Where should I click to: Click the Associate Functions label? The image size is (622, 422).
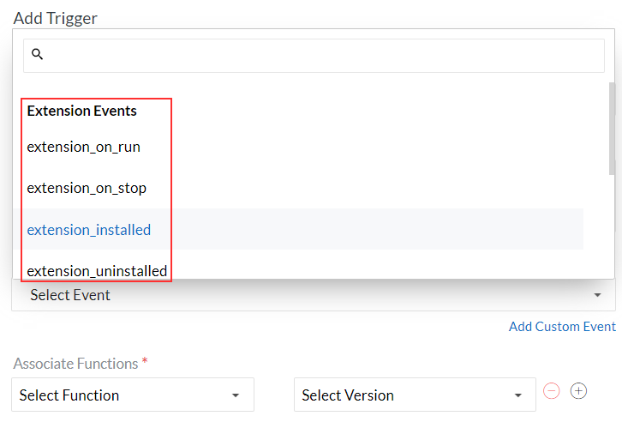pyautogui.click(x=75, y=364)
